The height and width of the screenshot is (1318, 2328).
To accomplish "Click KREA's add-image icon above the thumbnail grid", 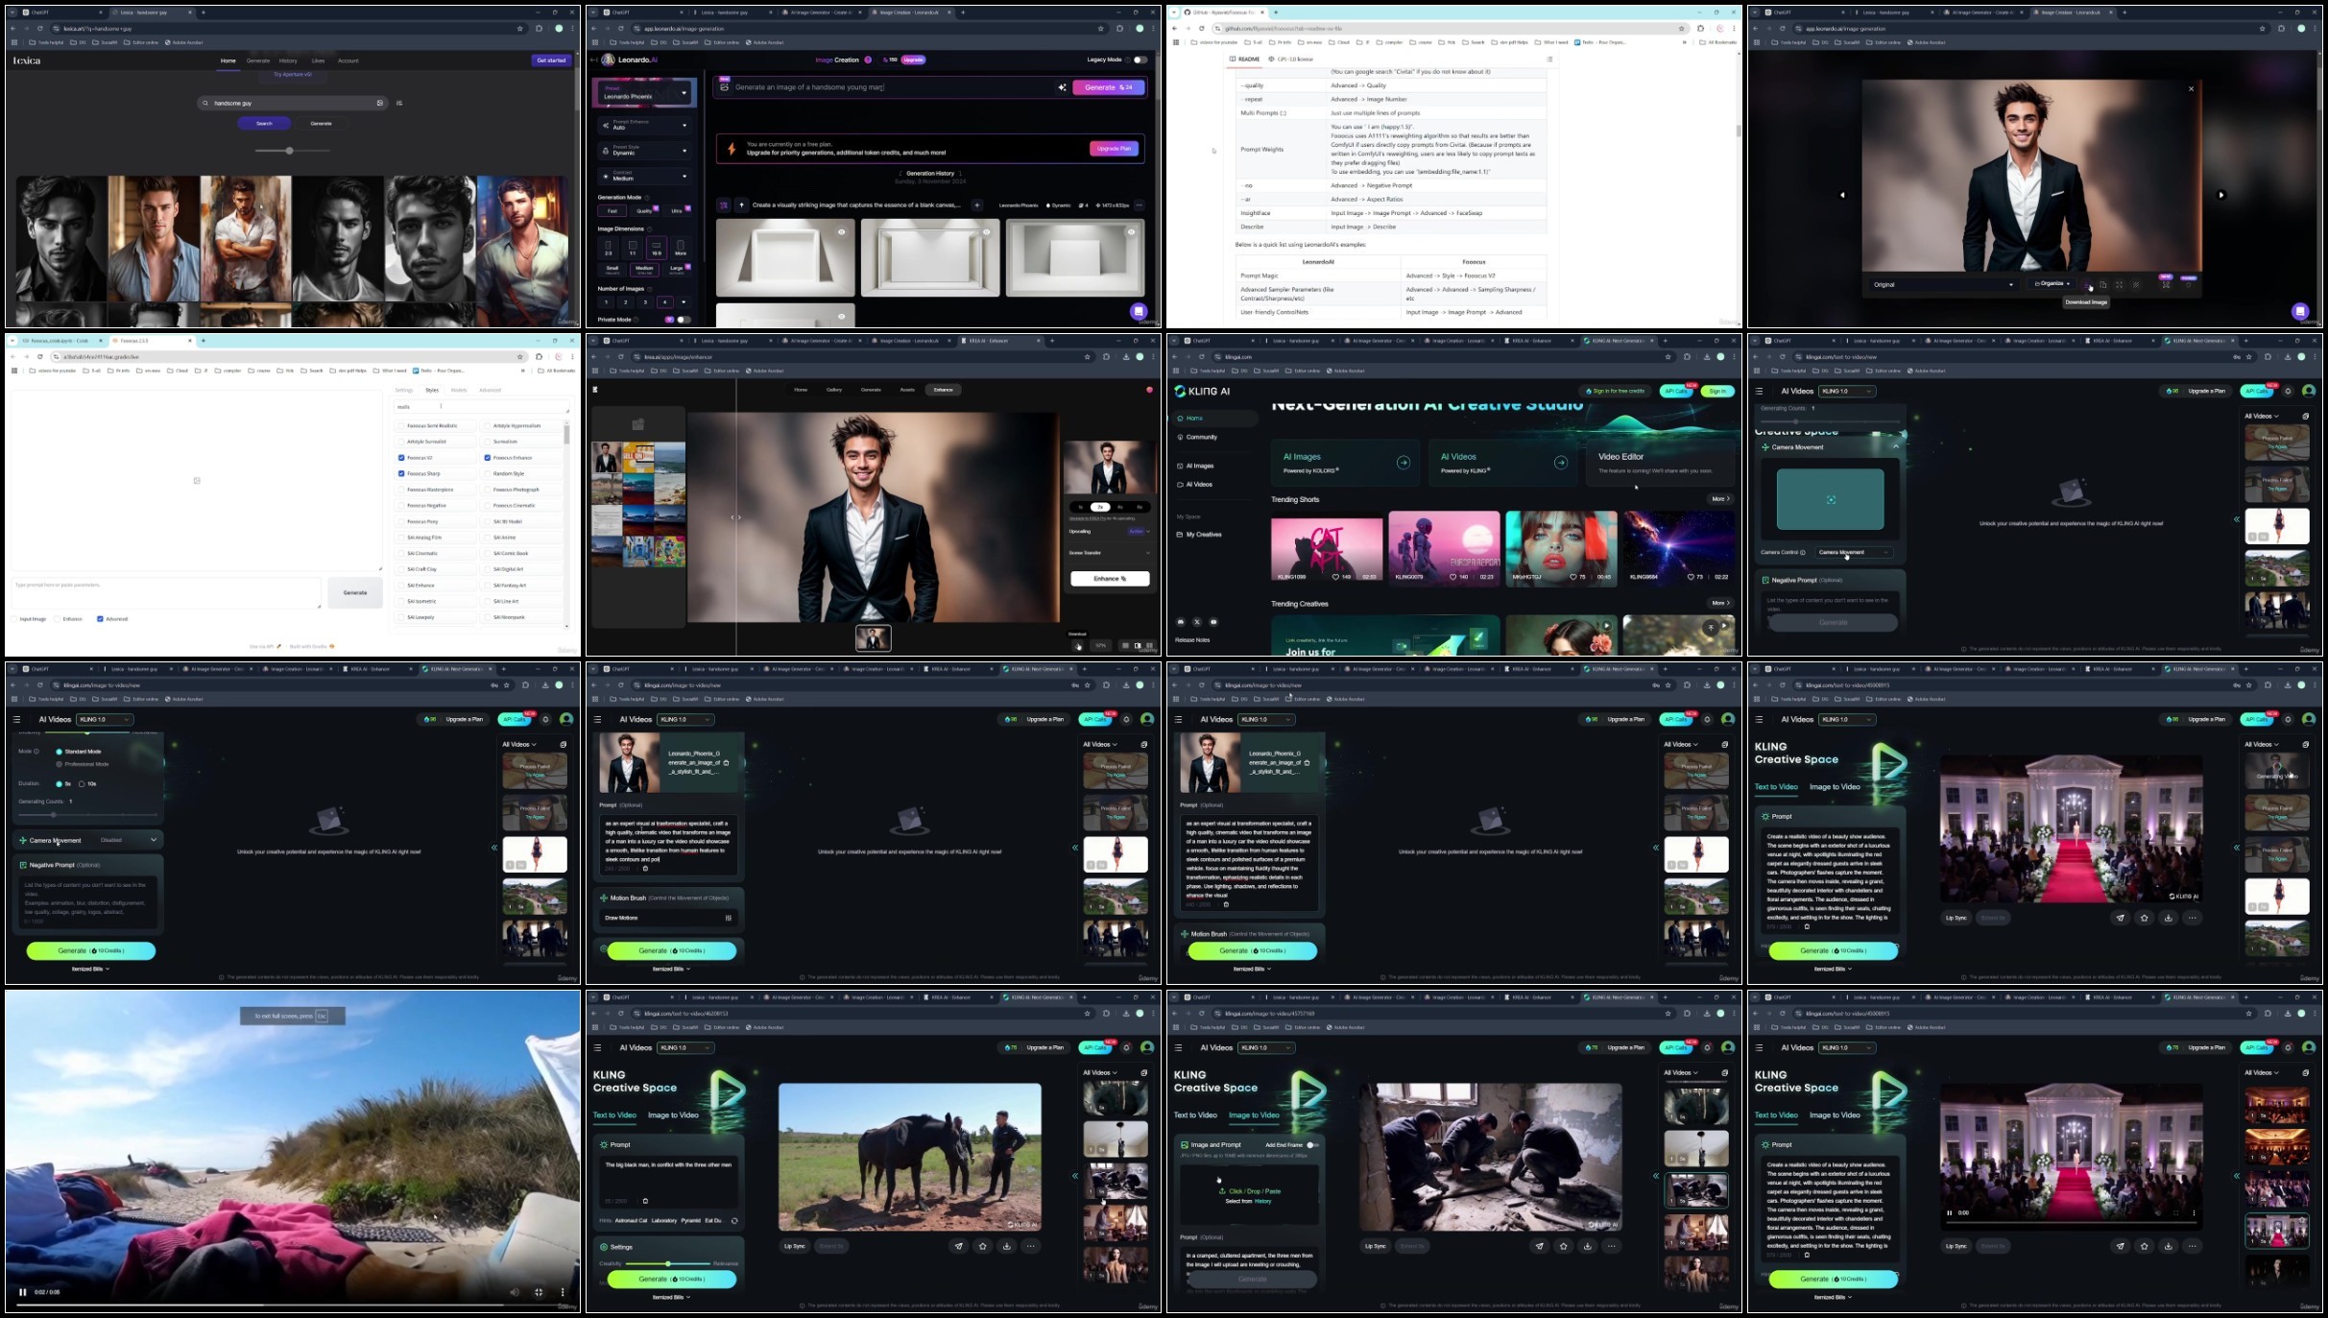I will (x=637, y=424).
